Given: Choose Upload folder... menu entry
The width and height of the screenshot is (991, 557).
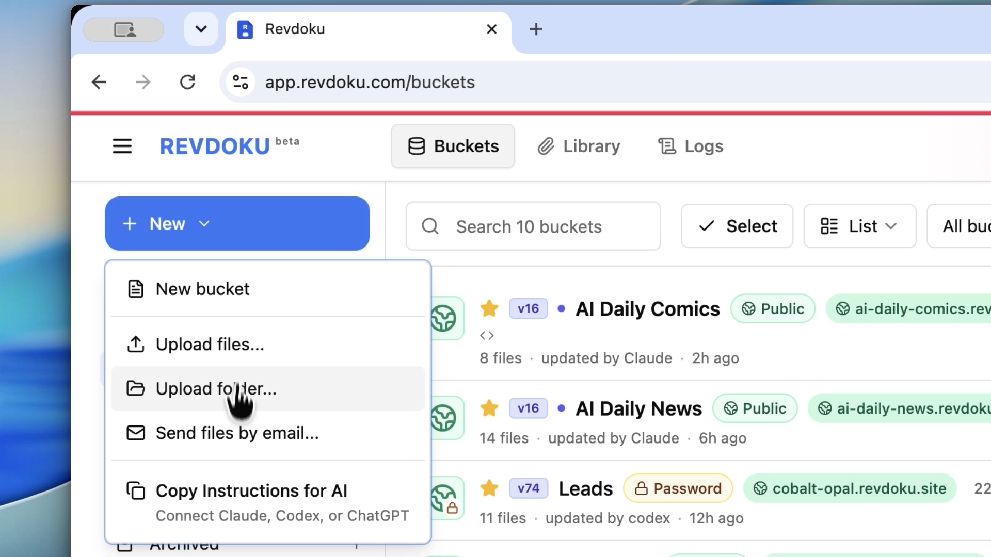Looking at the screenshot, I should [x=268, y=388].
